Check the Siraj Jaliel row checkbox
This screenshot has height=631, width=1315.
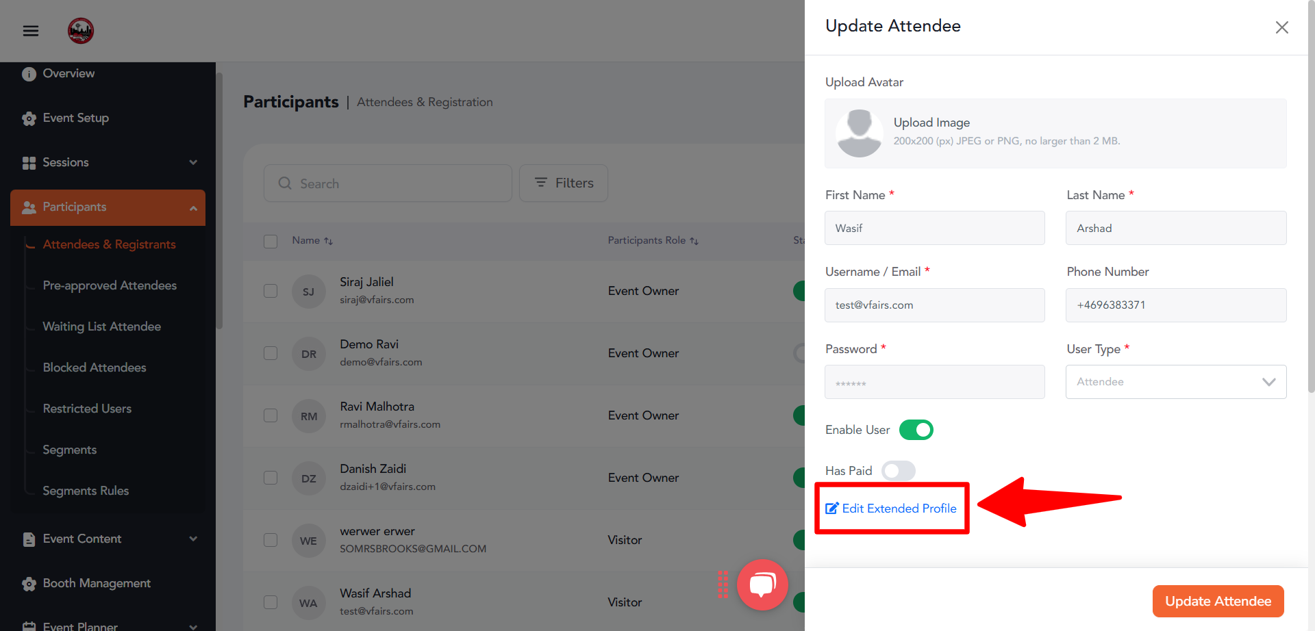[271, 291]
